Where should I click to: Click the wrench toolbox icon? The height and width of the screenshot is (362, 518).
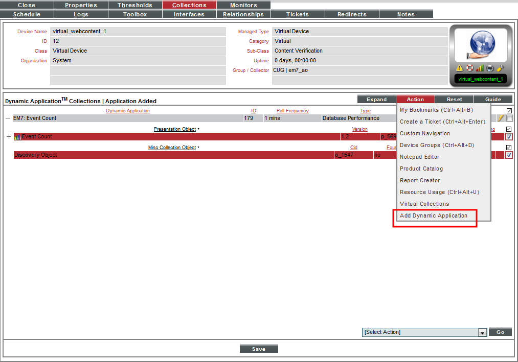(500, 68)
